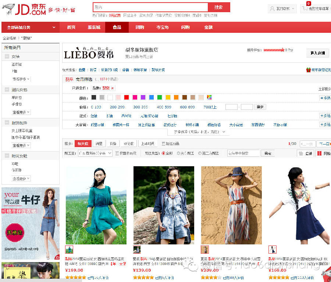Focus minimum price input box

pos(231,107)
